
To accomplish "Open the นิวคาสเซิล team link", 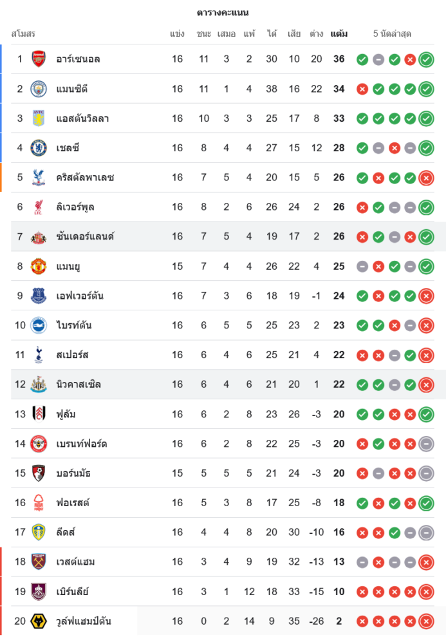I will pyautogui.click(x=79, y=384).
